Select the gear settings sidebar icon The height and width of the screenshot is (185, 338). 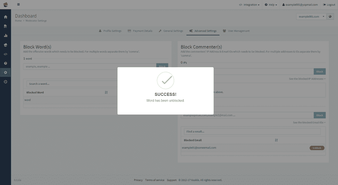6,73
